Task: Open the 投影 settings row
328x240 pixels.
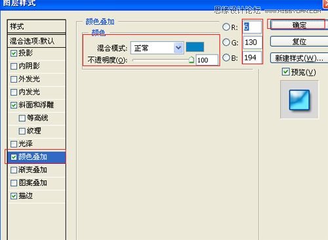Action: [37, 53]
